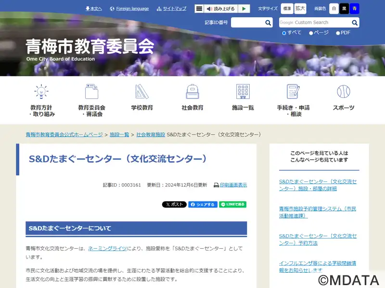Click the 手続き・申請・相談 document icon
385x288 pixels.
tap(293, 92)
